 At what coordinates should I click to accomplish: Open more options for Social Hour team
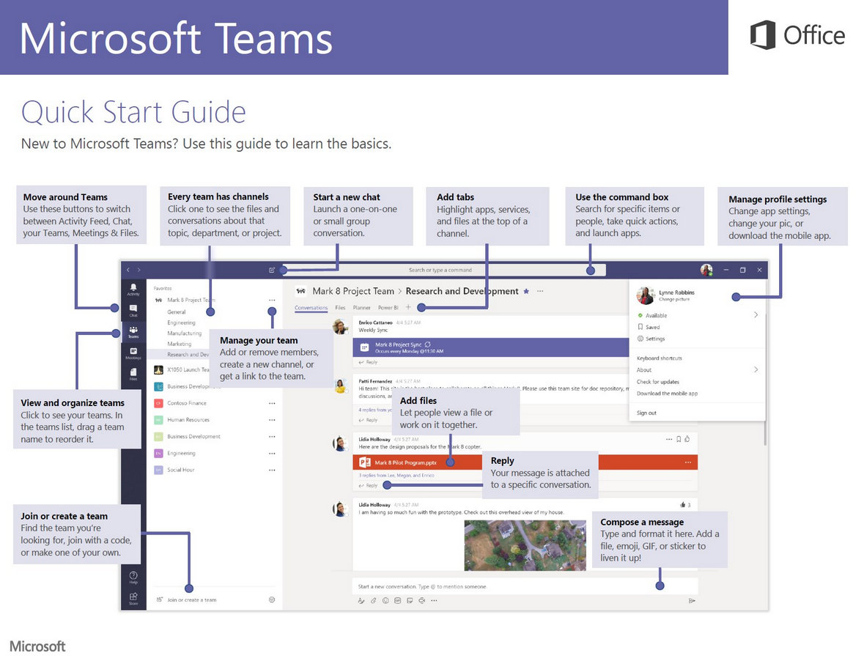coord(272,471)
